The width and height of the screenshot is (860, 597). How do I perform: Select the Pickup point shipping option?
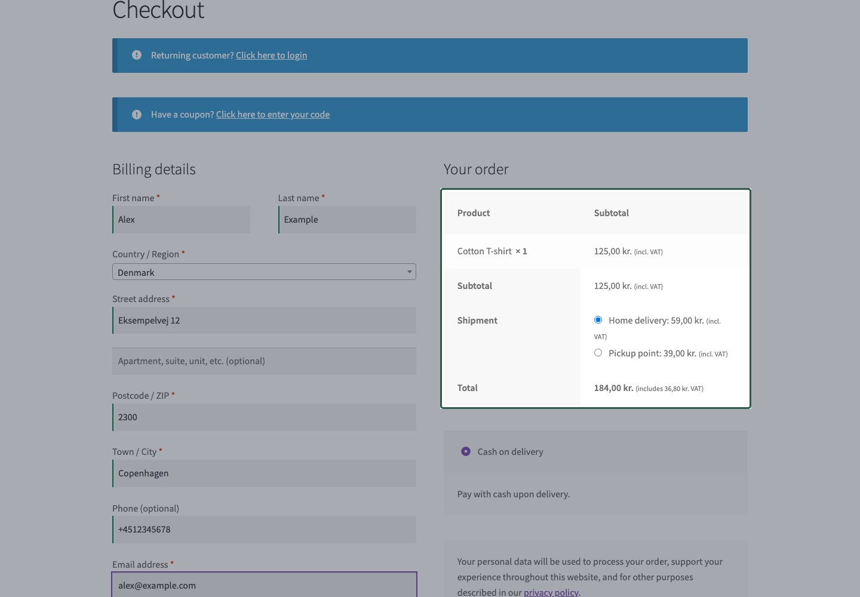click(598, 353)
